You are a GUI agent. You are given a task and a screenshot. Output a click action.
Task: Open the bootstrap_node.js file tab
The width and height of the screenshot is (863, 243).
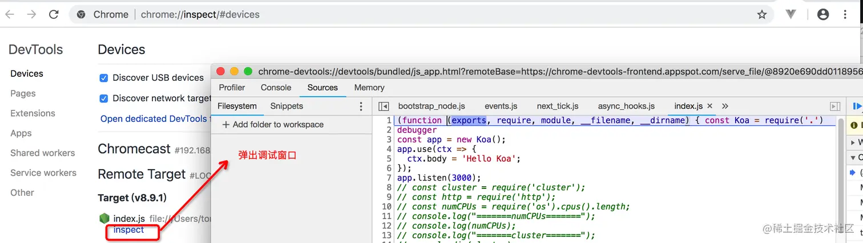pos(432,106)
